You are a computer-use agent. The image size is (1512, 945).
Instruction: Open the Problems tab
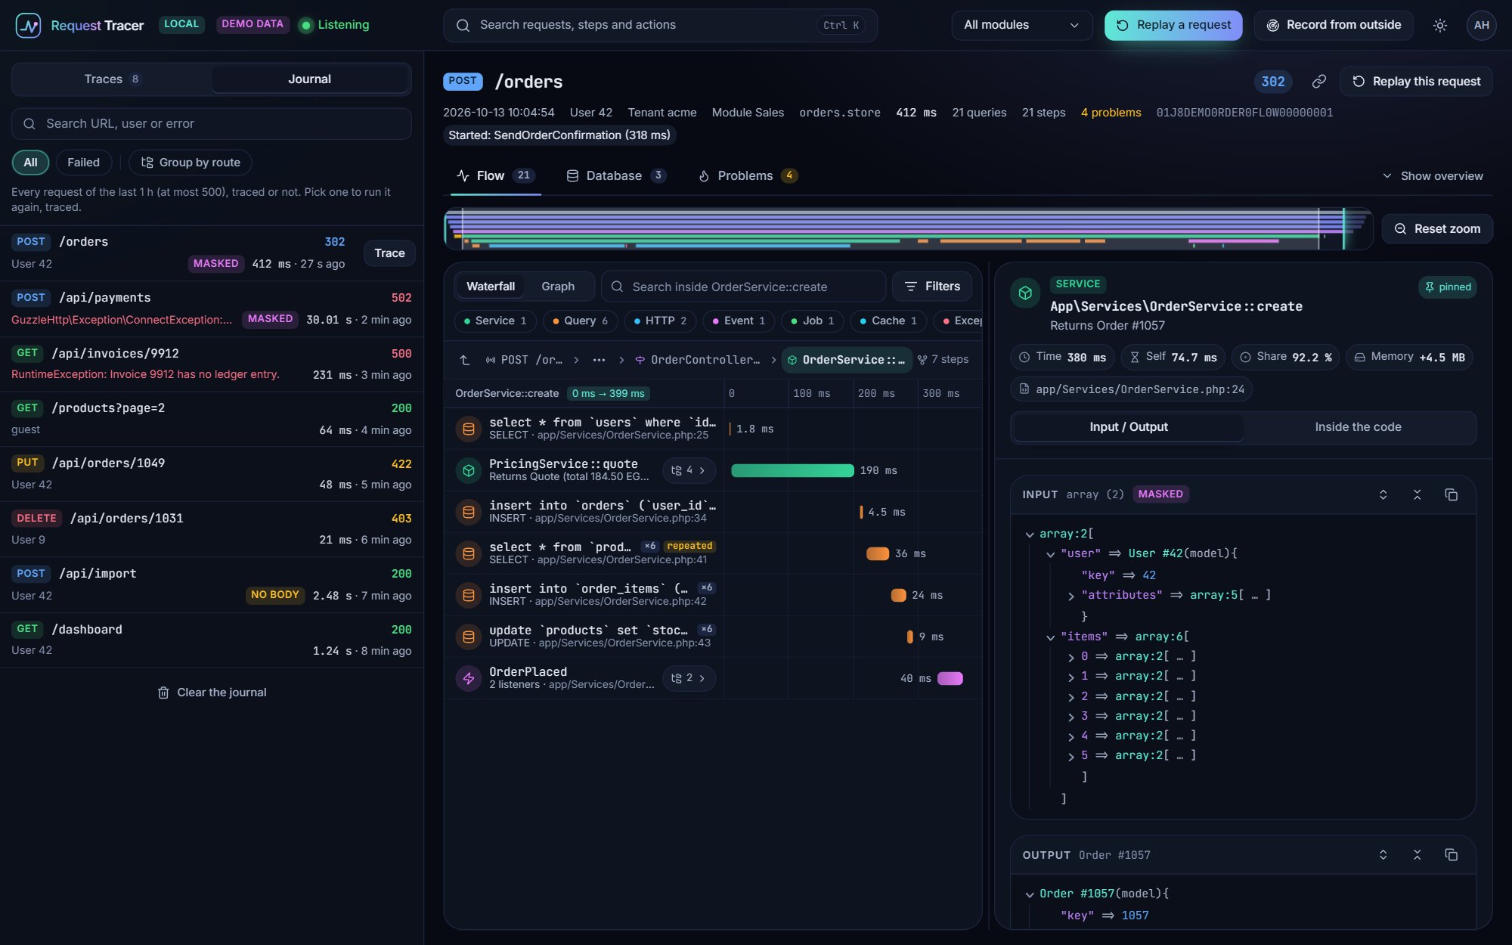(x=747, y=175)
